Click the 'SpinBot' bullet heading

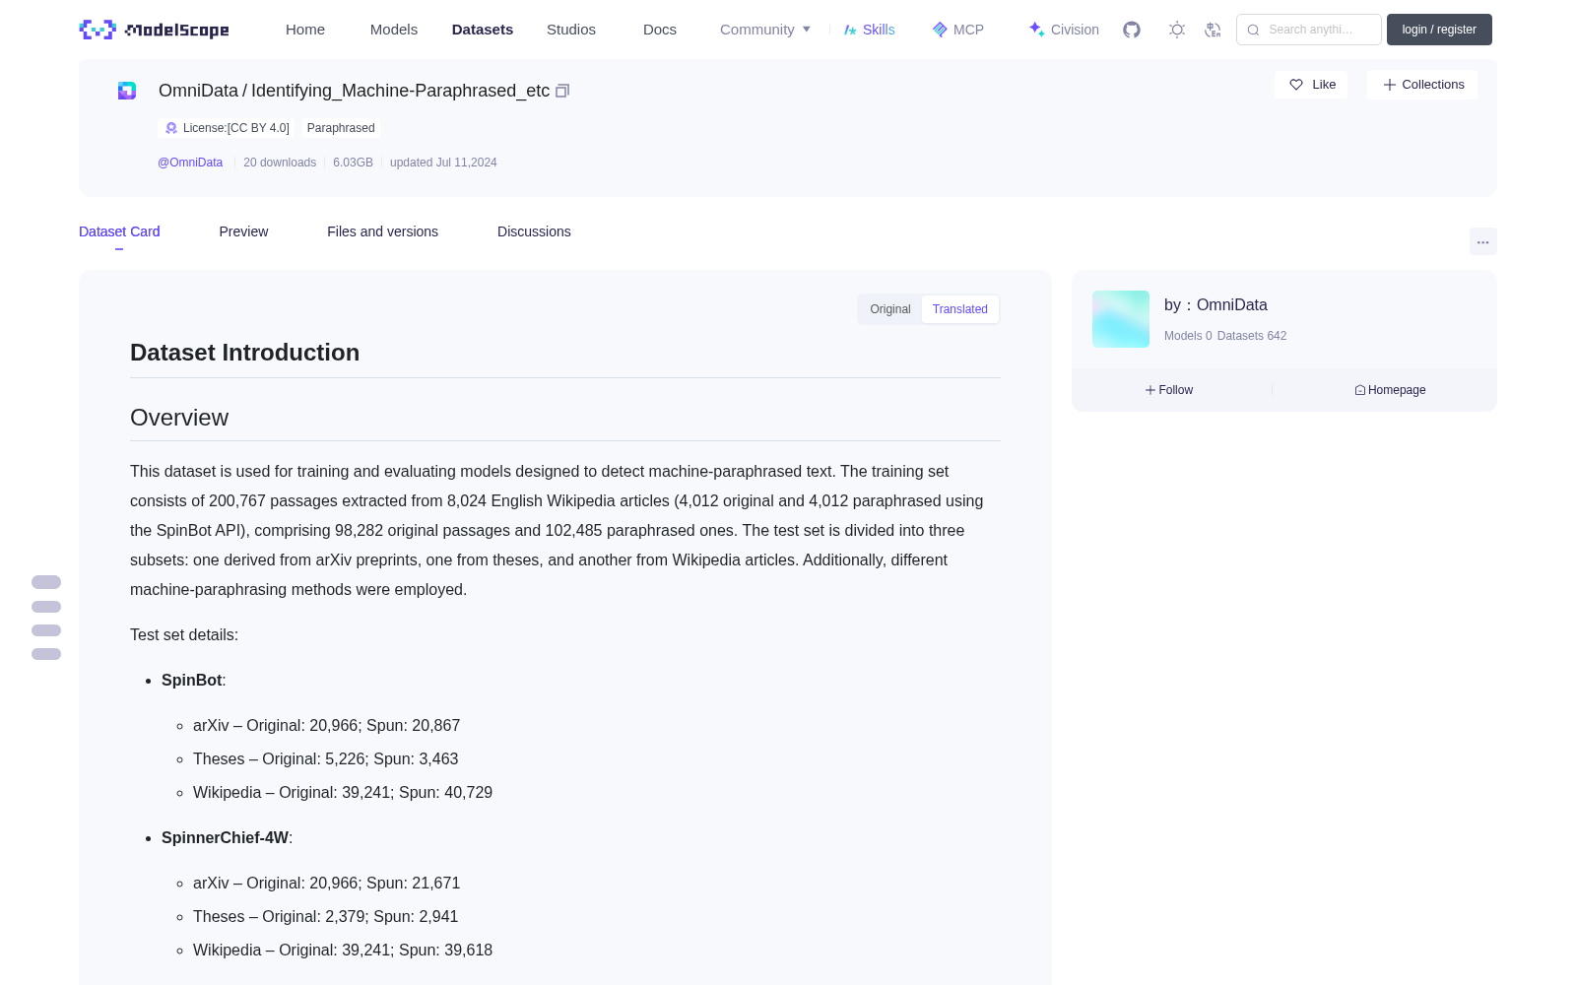pos(192,681)
